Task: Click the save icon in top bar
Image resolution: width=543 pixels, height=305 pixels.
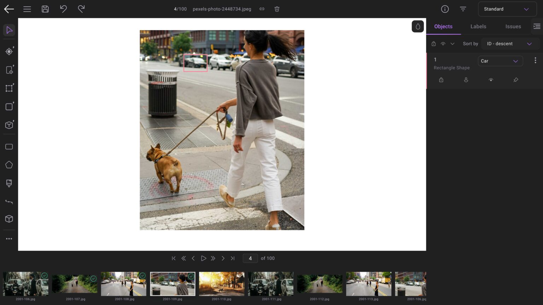Action: 45,9
